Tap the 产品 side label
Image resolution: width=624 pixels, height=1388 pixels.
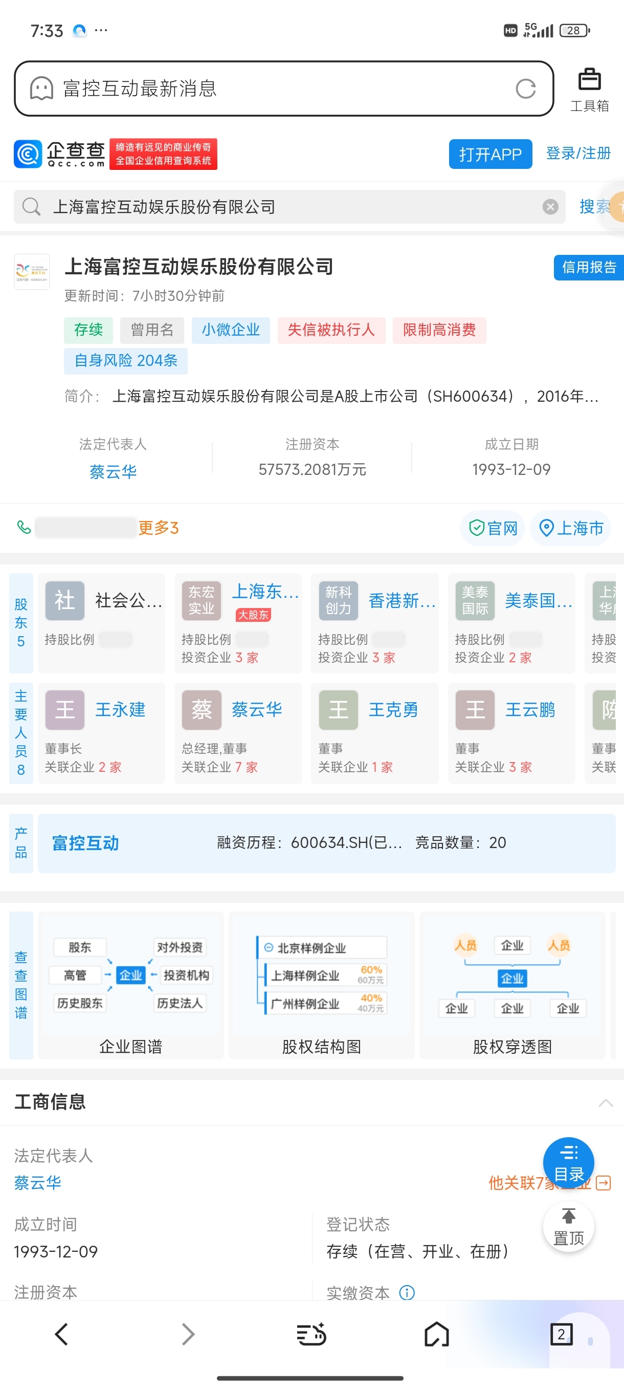click(x=21, y=843)
